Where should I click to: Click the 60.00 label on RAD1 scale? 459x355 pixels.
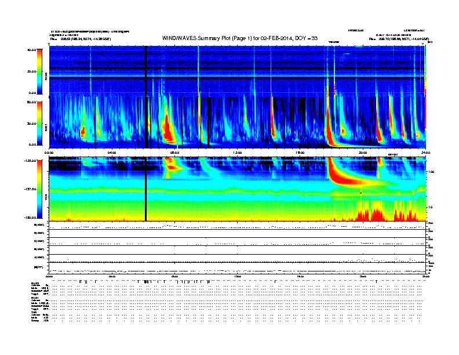31,102
